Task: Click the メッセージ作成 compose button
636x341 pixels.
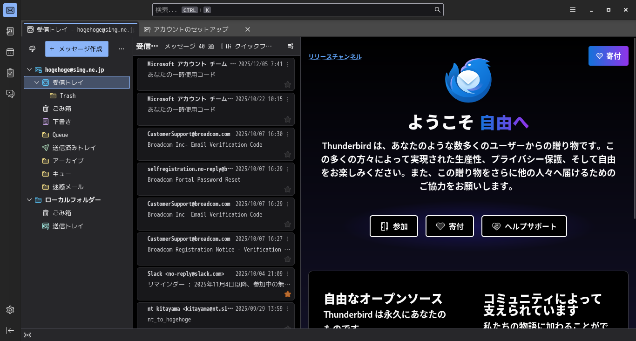Action: point(77,49)
